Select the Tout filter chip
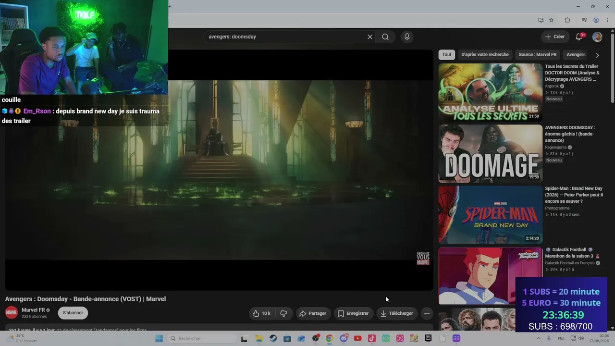Screen dimensions: 615x346 pos(447,55)
